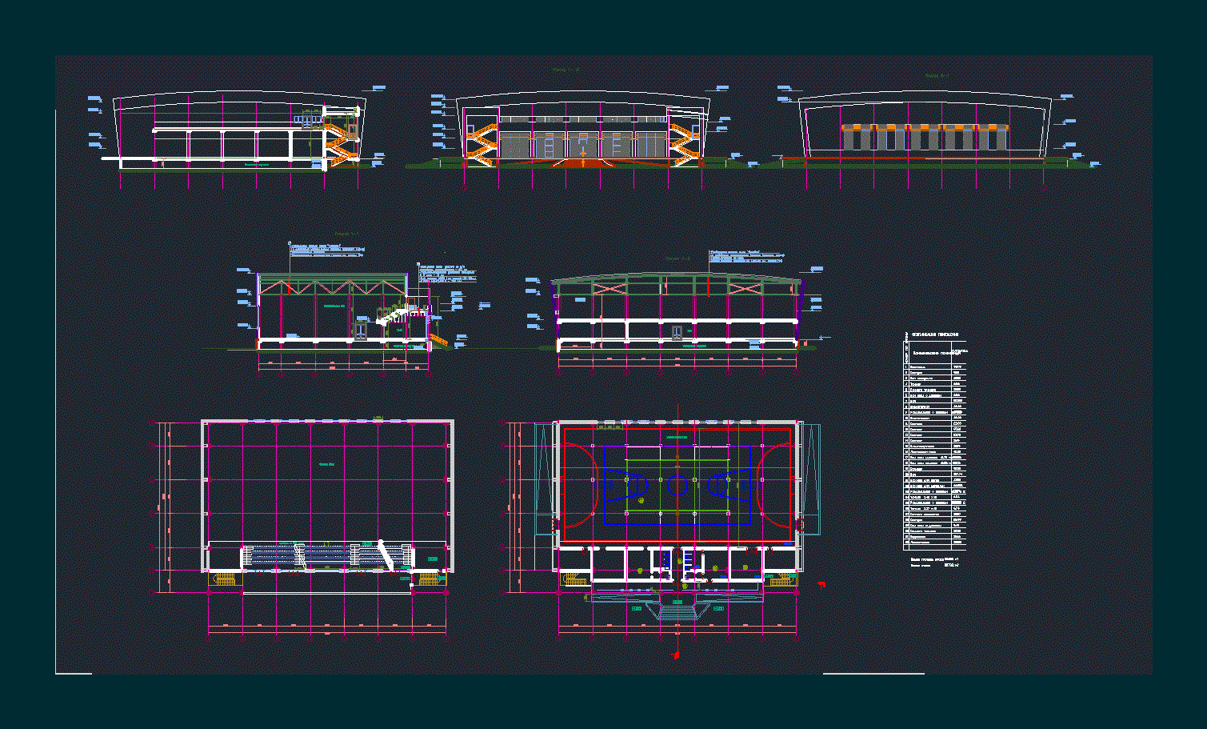Viewport: 1207px width, 729px height.
Task: Click the red axis marker below floor plan
Action: (x=677, y=655)
